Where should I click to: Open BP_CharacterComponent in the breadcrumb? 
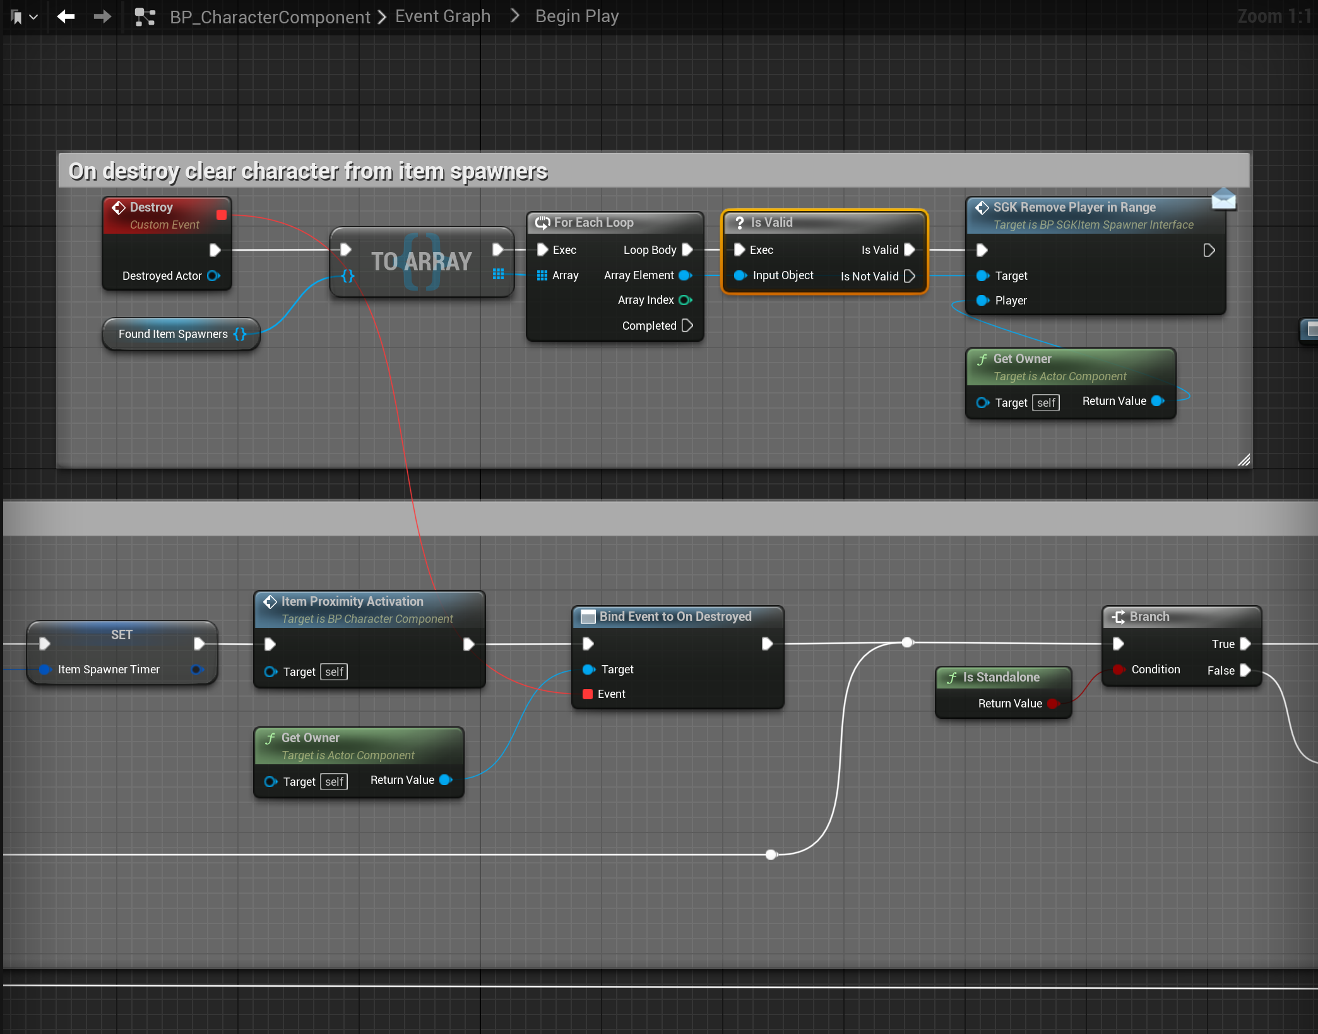[270, 17]
